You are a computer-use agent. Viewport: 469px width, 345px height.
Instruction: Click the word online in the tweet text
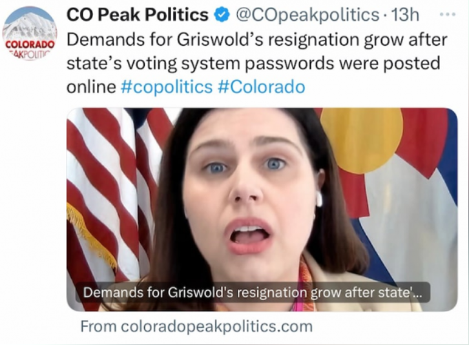point(91,87)
